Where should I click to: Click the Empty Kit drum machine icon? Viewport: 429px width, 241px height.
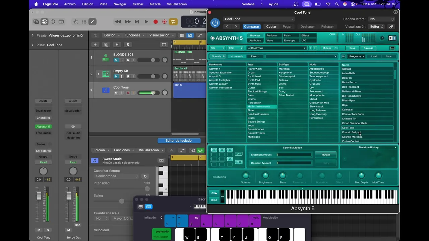tap(106, 74)
